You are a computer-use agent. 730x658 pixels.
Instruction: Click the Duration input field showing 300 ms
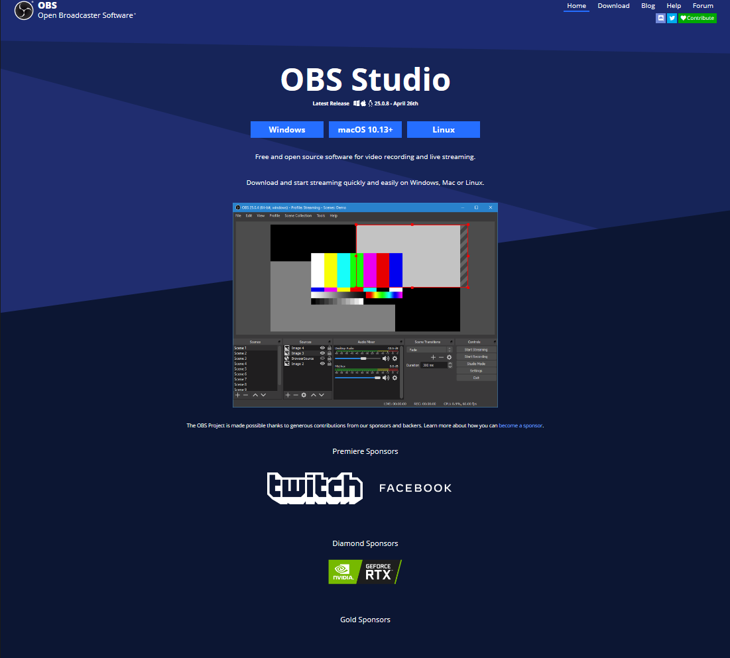434,365
